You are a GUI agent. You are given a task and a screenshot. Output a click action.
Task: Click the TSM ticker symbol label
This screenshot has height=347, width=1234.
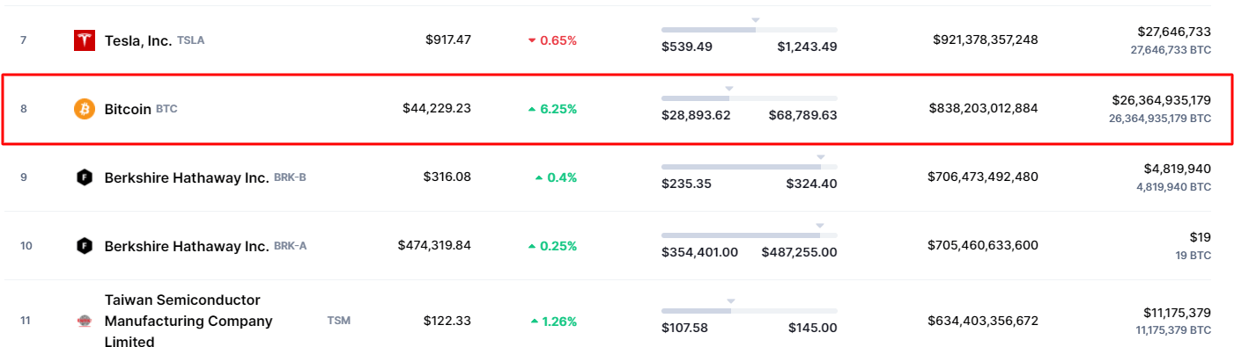coord(339,321)
